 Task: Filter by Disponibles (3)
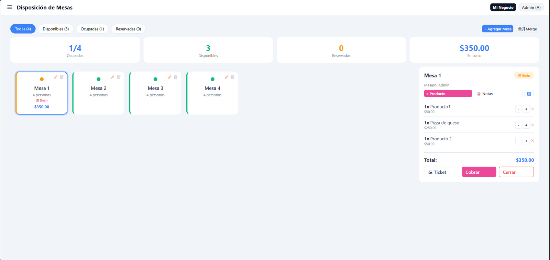point(56,29)
